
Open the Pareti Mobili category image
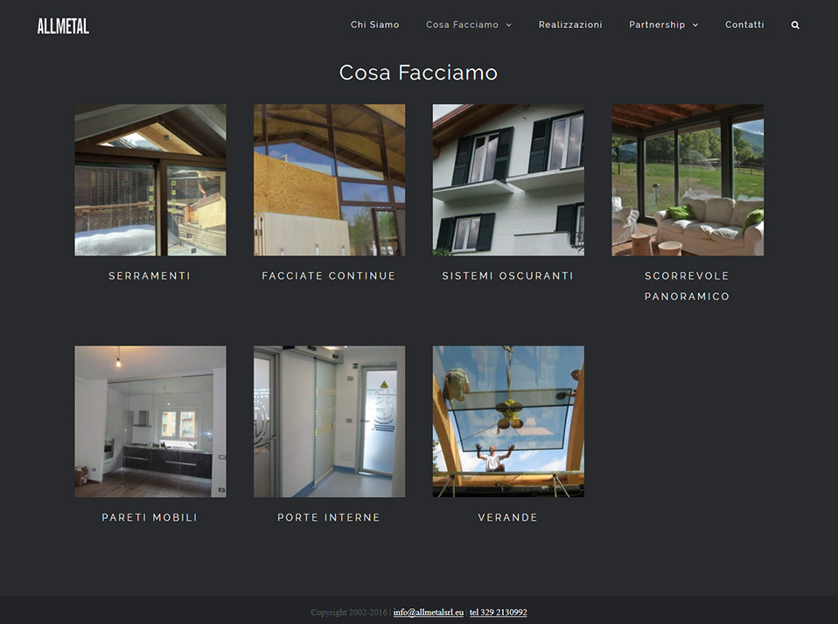pyautogui.click(x=150, y=421)
